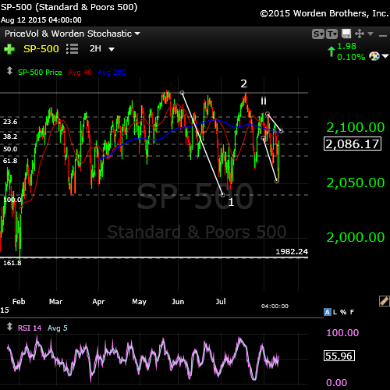
Task: Click the wave label 2 annotation
Action: [243, 83]
